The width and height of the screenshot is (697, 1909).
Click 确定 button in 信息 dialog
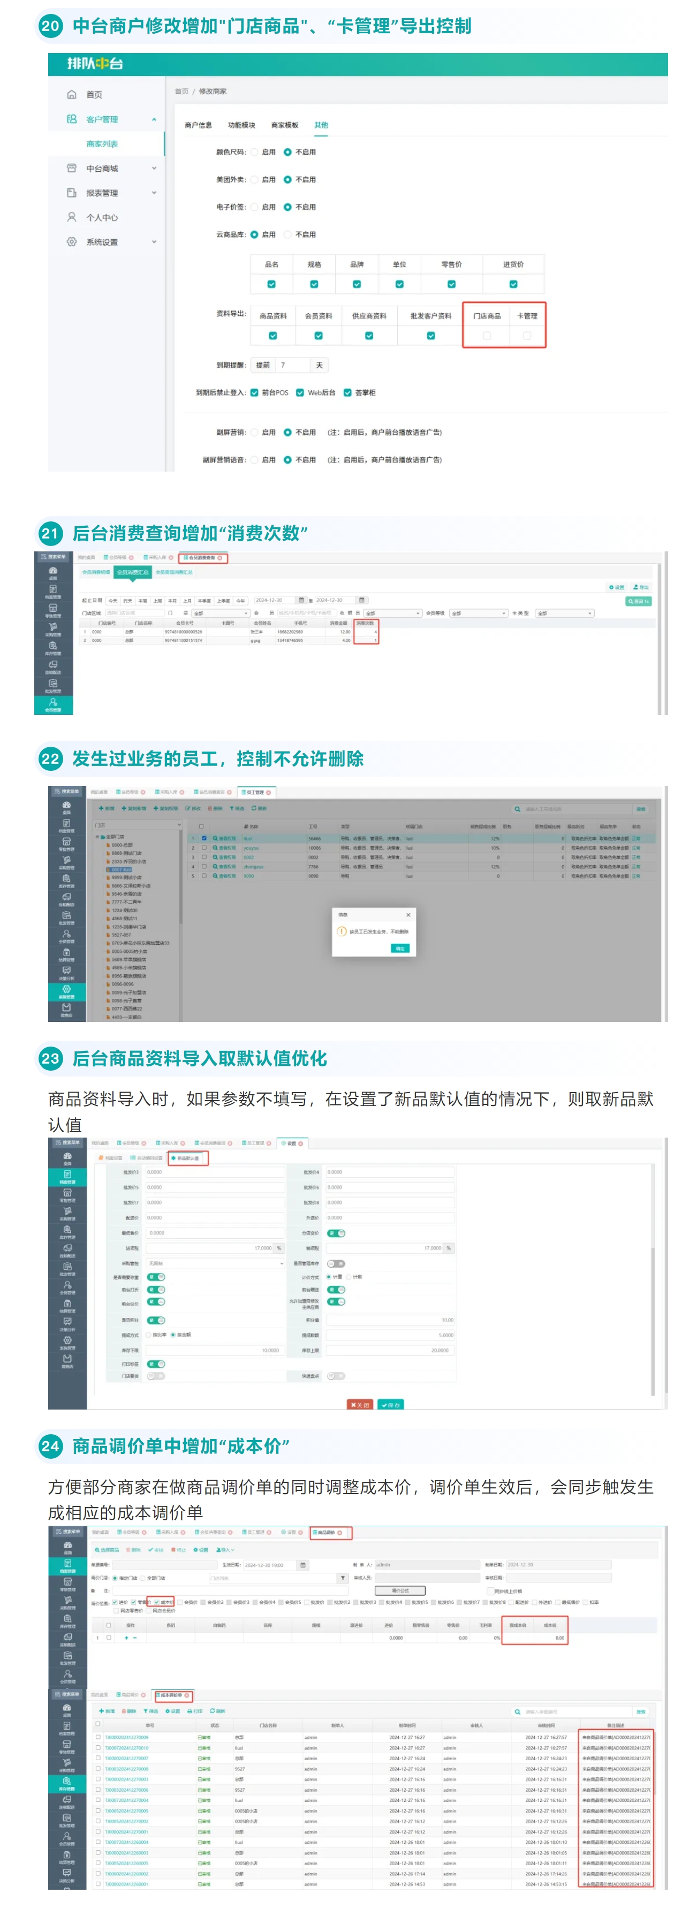click(400, 948)
